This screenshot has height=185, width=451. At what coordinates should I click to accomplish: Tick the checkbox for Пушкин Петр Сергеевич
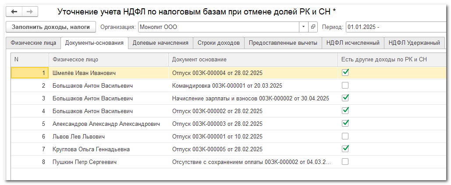345,161
